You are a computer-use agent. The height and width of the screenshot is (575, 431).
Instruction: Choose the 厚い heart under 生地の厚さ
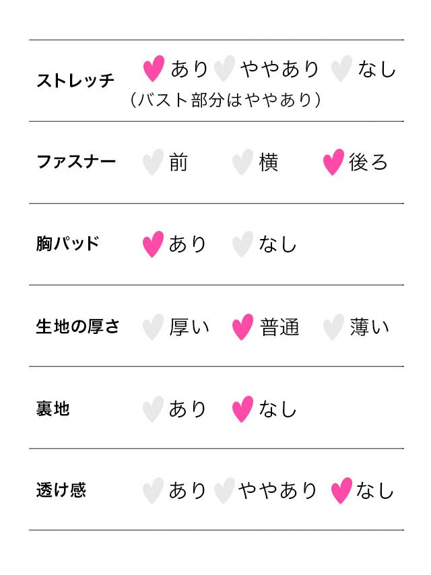(153, 327)
